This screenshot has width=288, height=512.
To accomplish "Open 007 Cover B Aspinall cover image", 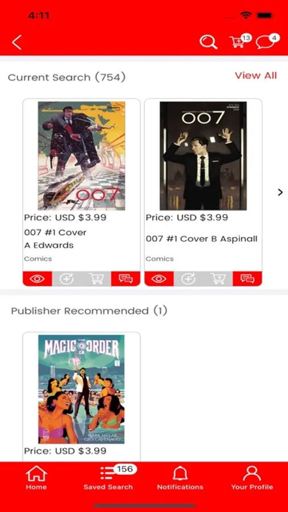I will click(x=203, y=156).
